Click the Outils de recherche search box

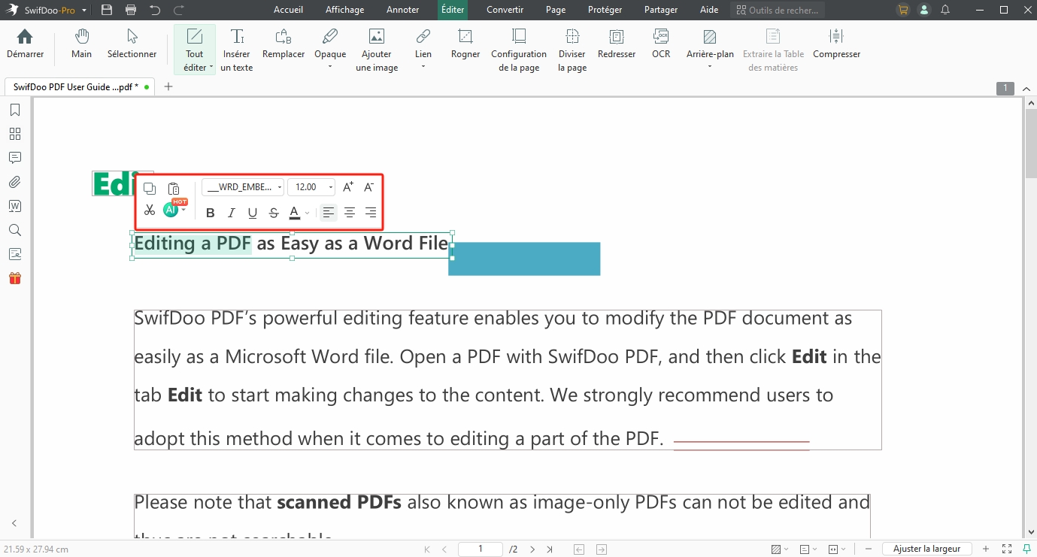click(778, 10)
